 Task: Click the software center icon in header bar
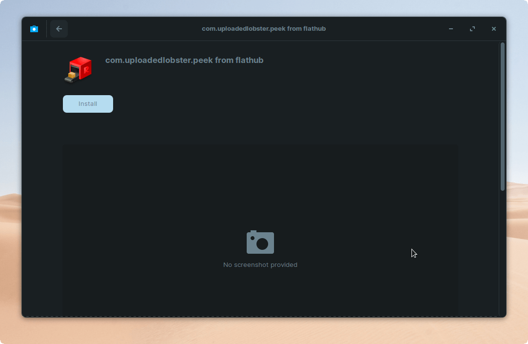(x=34, y=29)
